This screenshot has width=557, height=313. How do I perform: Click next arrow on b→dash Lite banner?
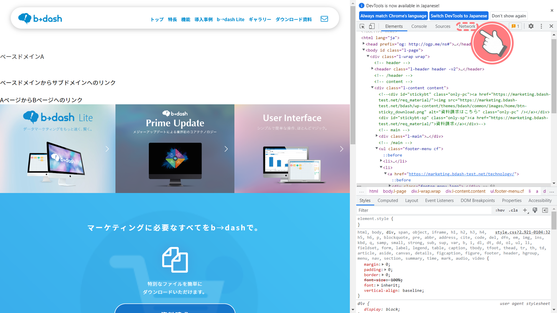click(x=107, y=149)
